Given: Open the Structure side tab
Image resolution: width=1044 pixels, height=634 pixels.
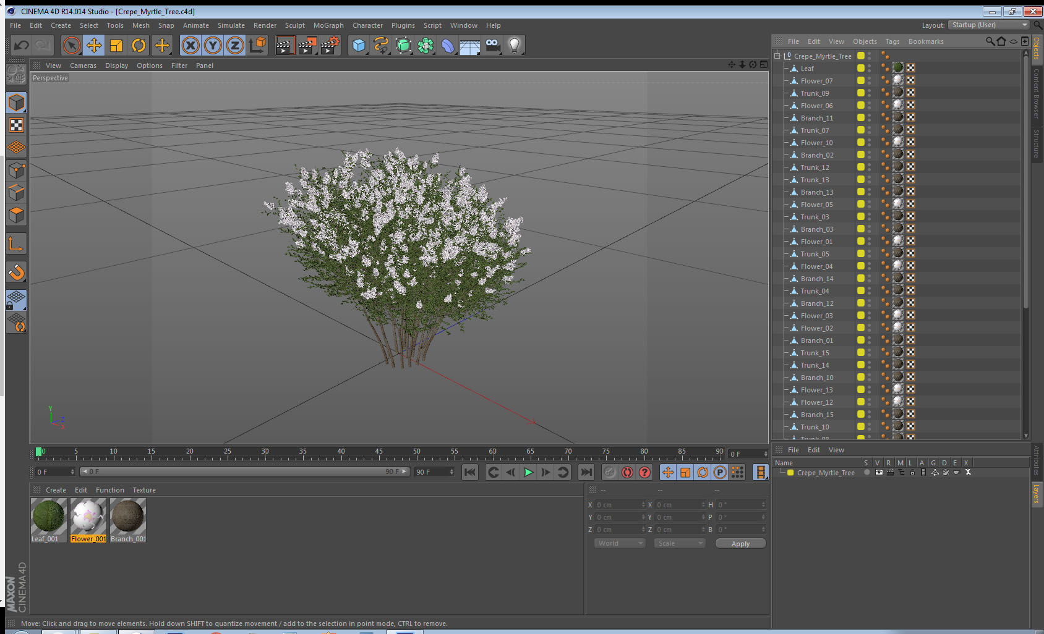Looking at the screenshot, I should point(1036,143).
